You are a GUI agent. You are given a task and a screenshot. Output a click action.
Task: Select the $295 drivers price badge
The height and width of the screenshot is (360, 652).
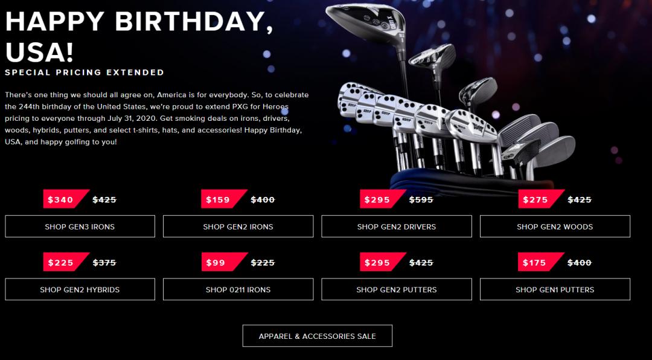point(382,199)
